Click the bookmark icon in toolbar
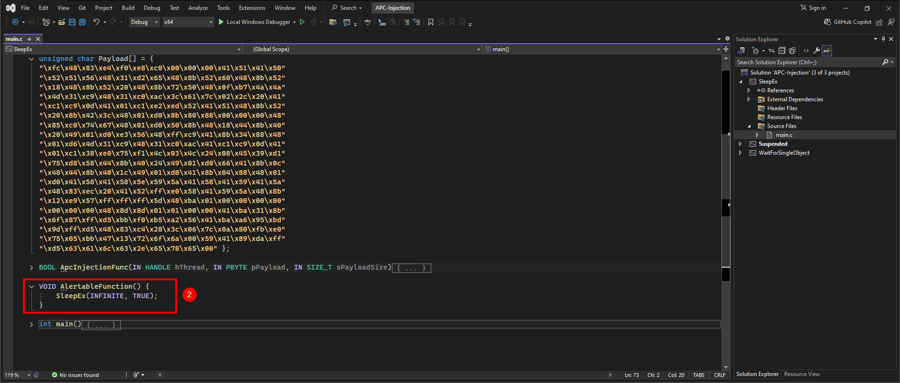Image resolution: width=900 pixels, height=383 pixels. (x=431, y=22)
